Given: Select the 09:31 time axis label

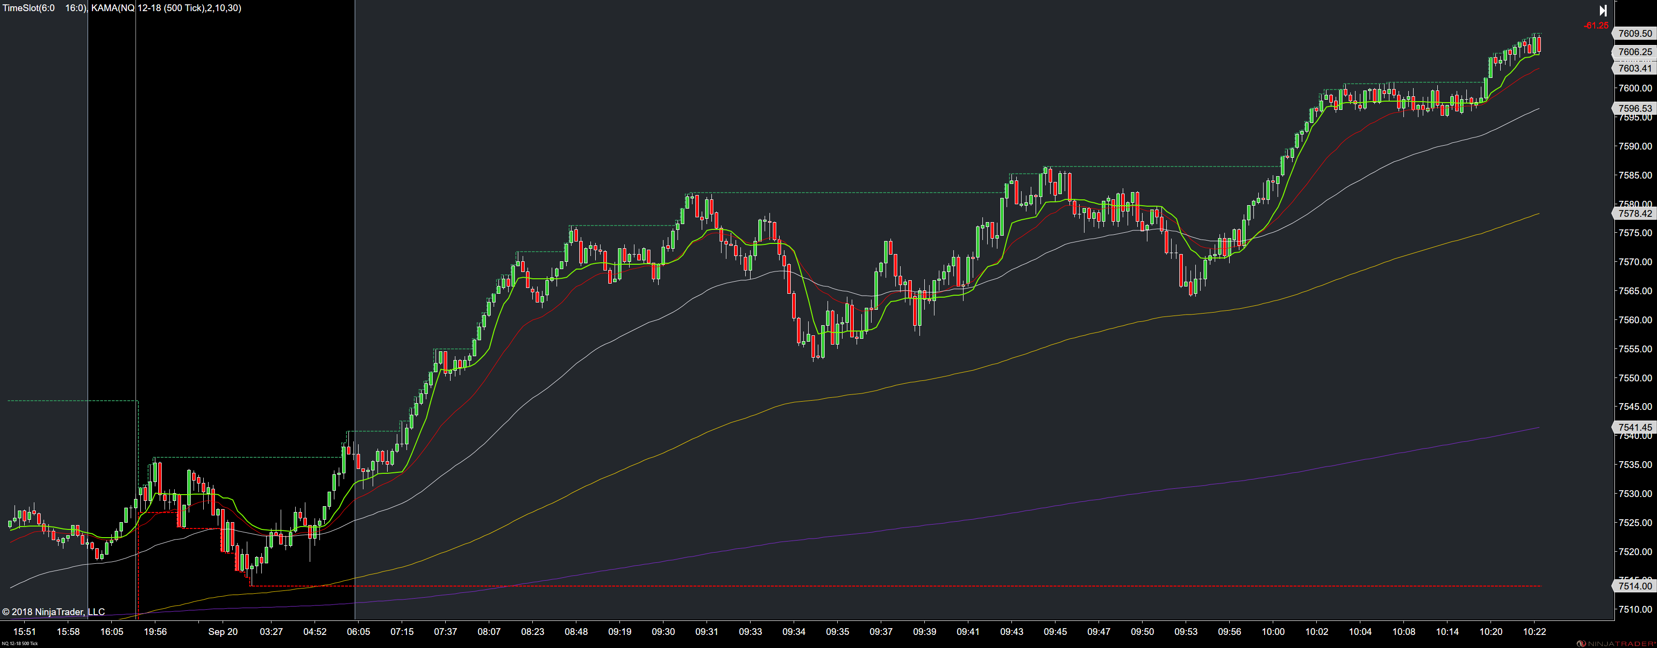Looking at the screenshot, I should click(707, 632).
